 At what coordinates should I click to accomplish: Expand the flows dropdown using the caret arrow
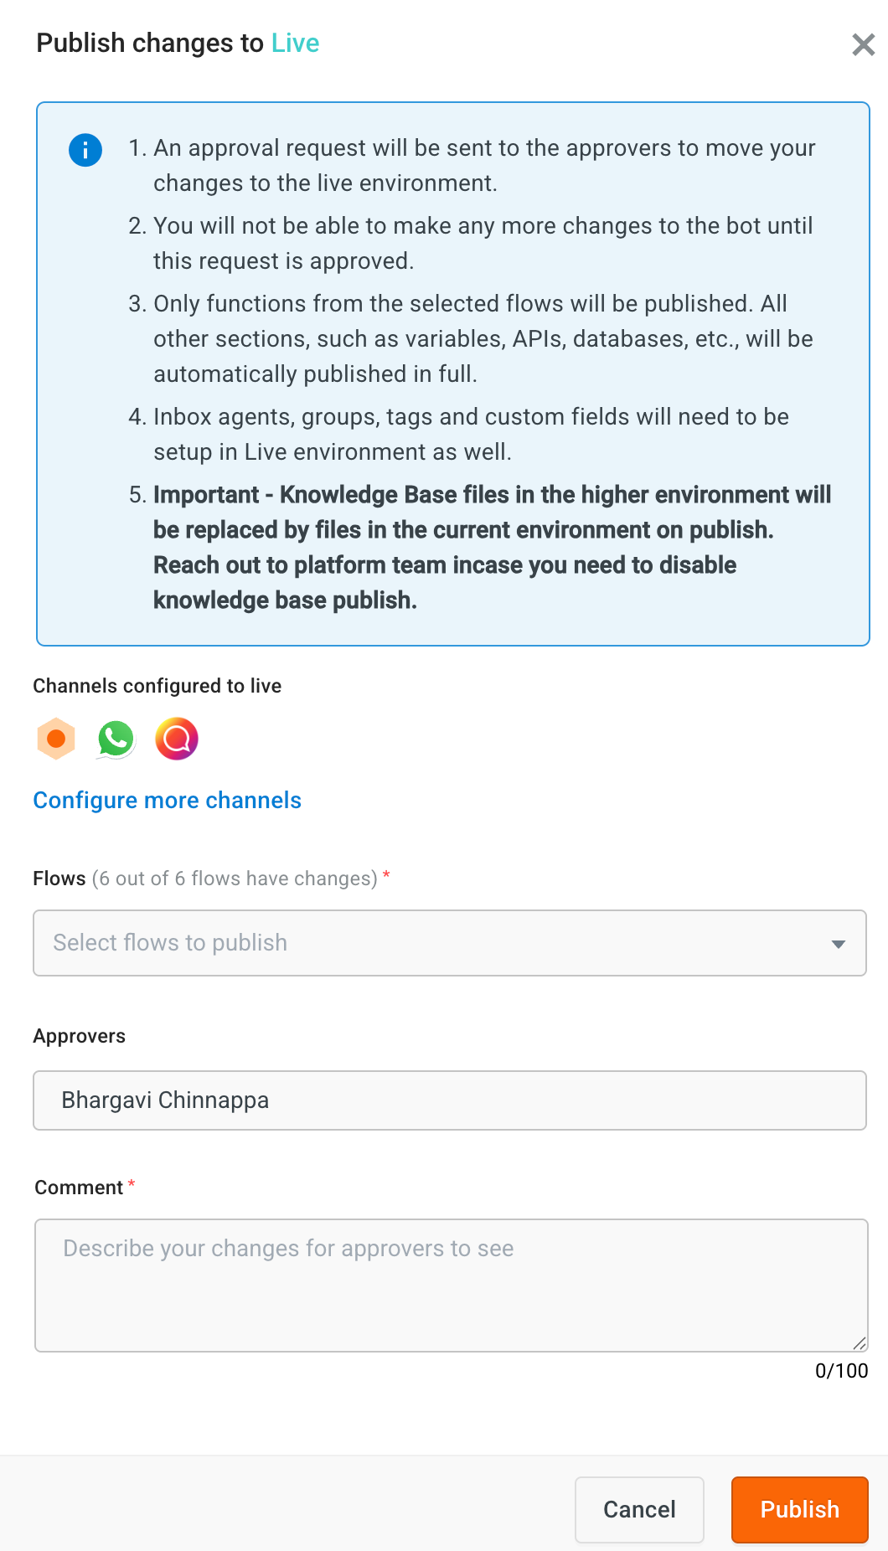(838, 944)
